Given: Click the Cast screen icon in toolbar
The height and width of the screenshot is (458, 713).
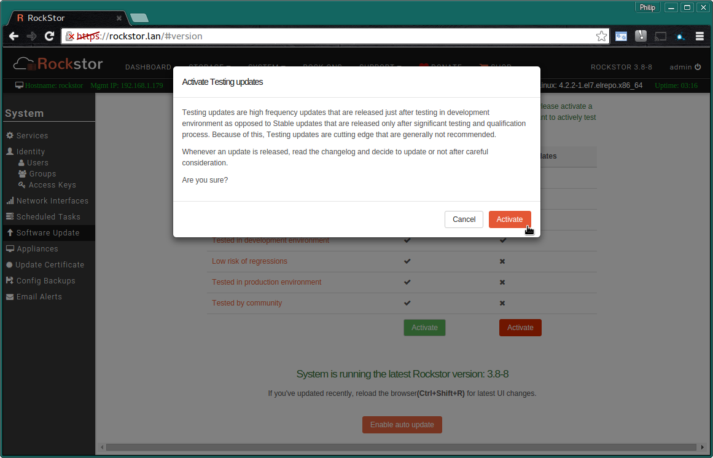Looking at the screenshot, I should pos(660,36).
